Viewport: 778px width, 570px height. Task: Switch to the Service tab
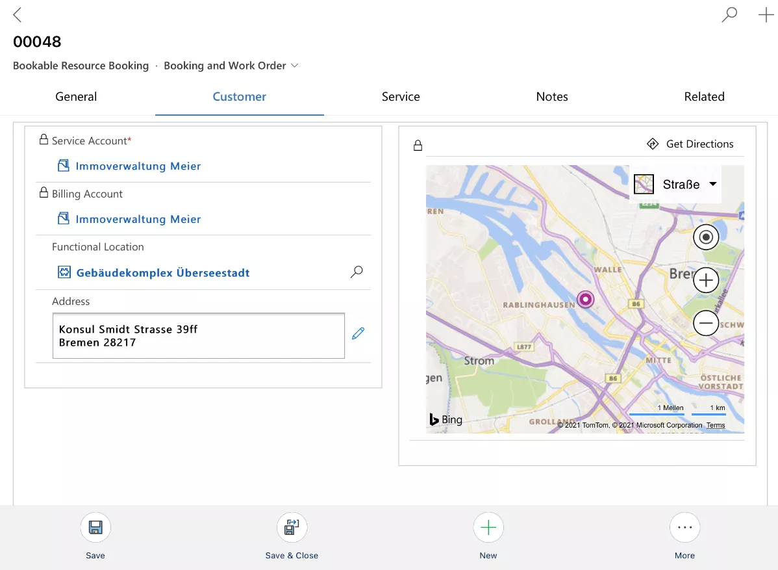pos(401,97)
